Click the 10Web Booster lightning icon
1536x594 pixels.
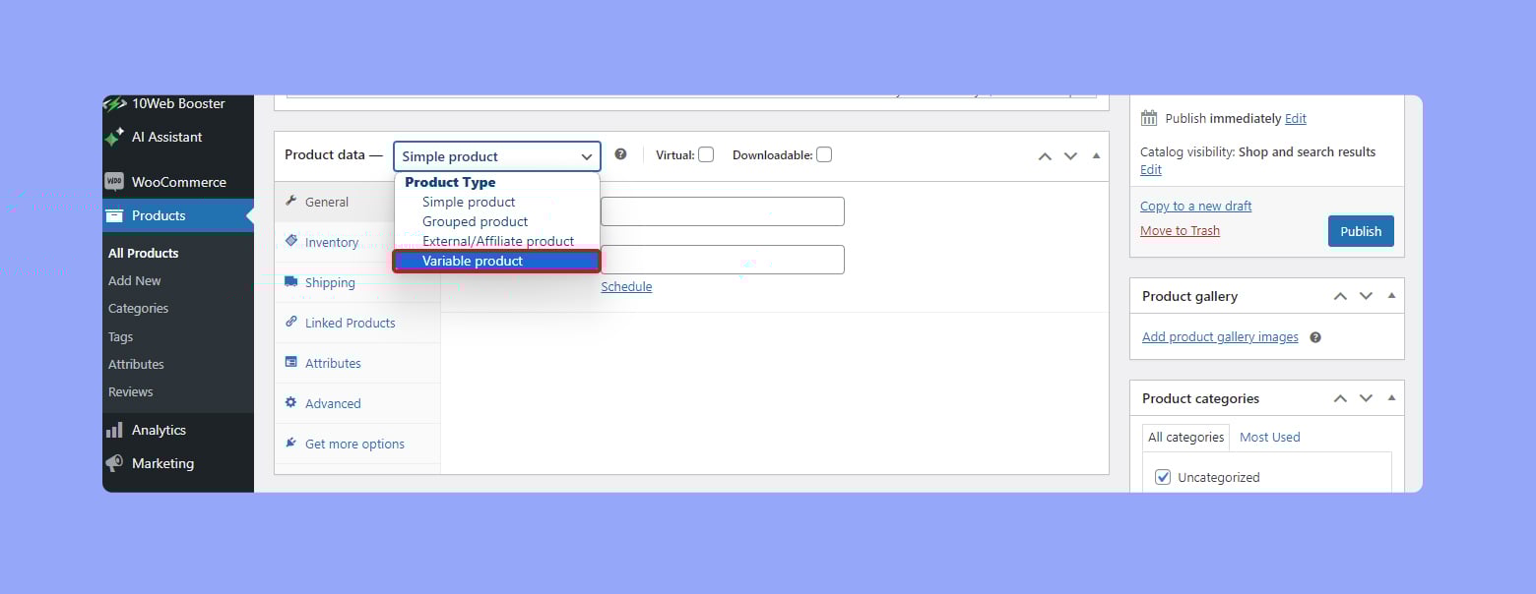coord(114,103)
